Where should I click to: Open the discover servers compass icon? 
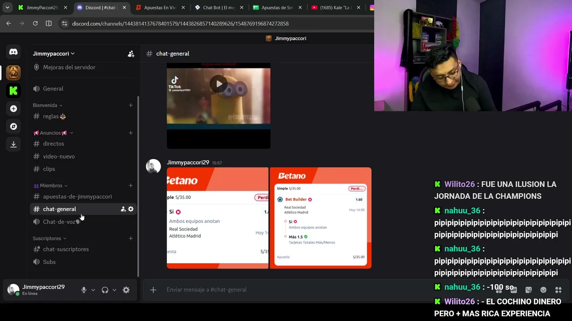pos(13,127)
